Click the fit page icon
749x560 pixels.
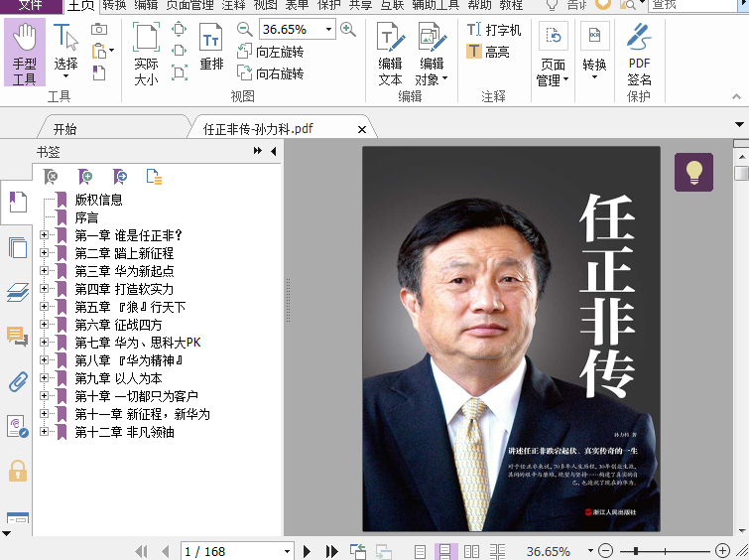(x=179, y=29)
